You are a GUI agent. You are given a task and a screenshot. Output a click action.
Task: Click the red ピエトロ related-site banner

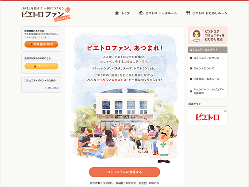(207, 117)
